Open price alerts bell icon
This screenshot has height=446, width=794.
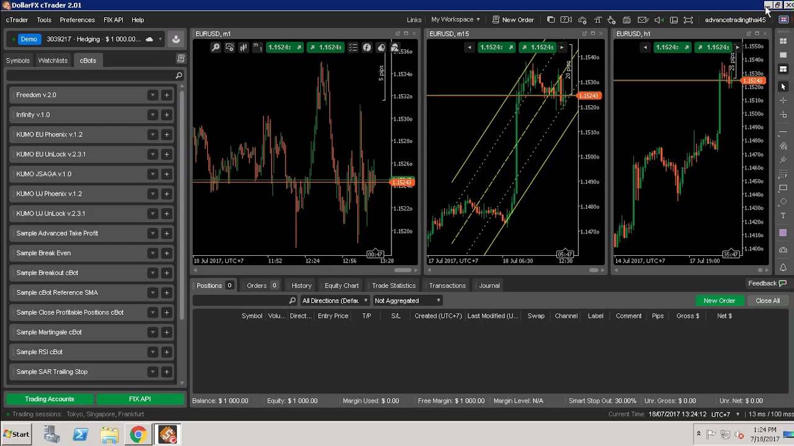pos(783,268)
